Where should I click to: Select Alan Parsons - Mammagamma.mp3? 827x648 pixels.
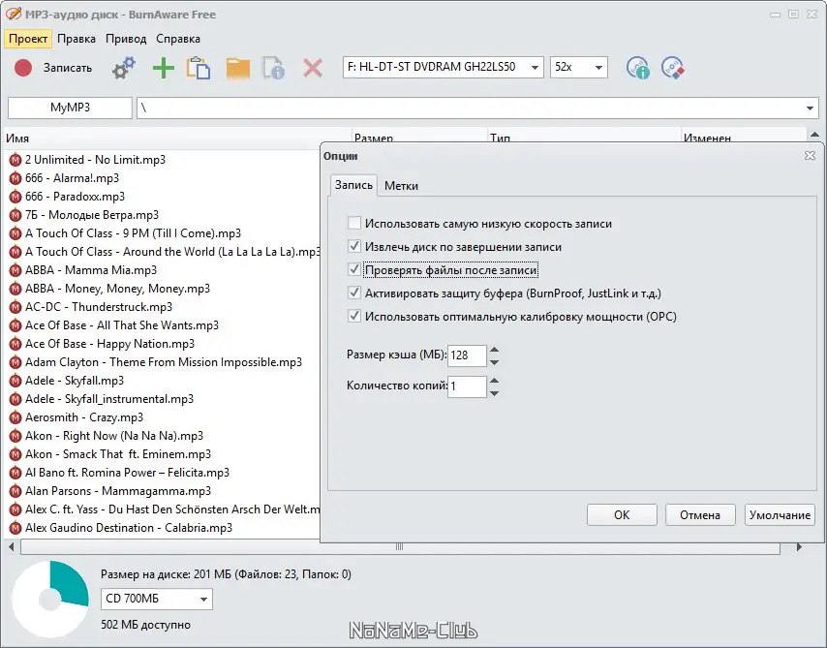point(117,491)
